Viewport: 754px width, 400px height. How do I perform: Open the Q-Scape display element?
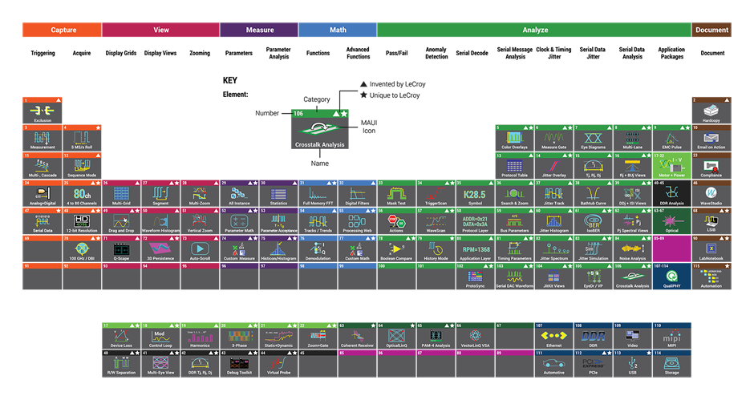(x=121, y=248)
